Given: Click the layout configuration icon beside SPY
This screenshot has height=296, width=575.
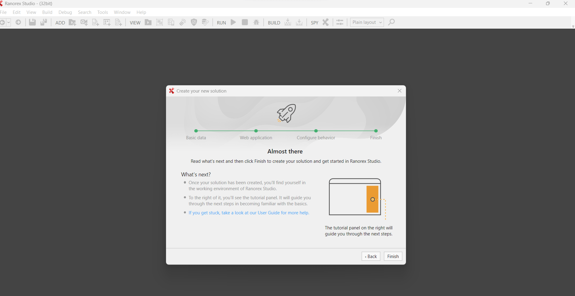Looking at the screenshot, I should point(340,22).
